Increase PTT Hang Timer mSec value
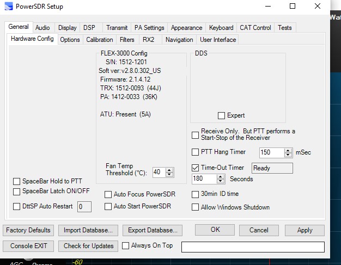The height and width of the screenshot is (265, 341). click(x=288, y=150)
